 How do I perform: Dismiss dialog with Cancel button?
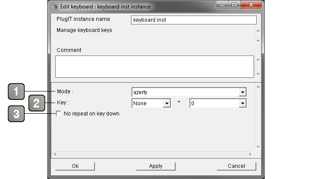point(236,166)
